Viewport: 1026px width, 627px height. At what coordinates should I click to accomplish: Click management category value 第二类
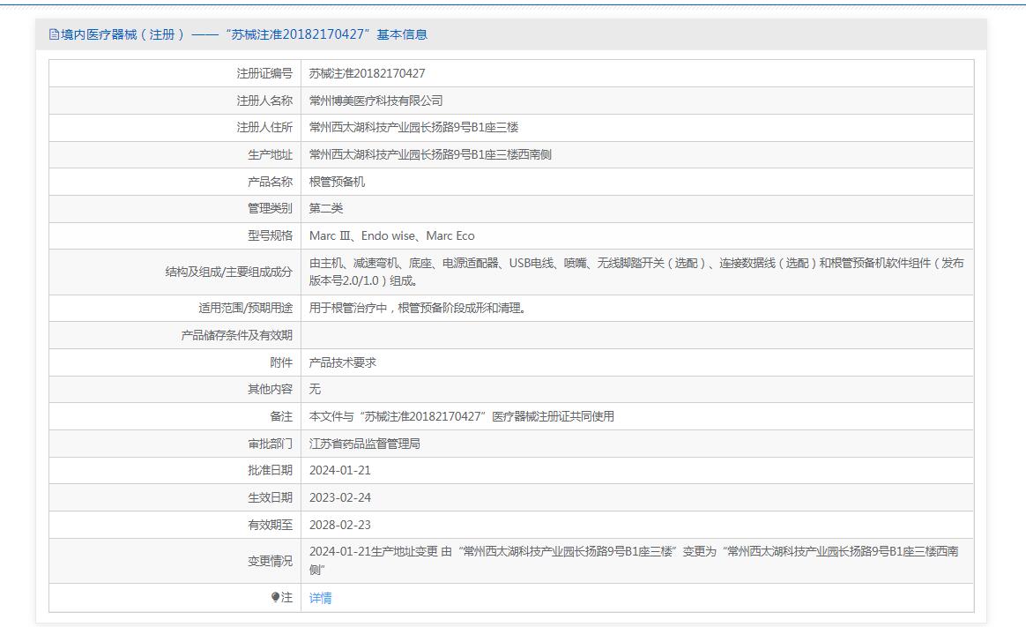tap(326, 209)
